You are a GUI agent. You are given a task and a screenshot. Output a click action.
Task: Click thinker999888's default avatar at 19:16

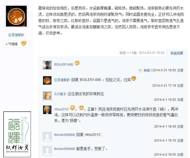tap(47, 137)
